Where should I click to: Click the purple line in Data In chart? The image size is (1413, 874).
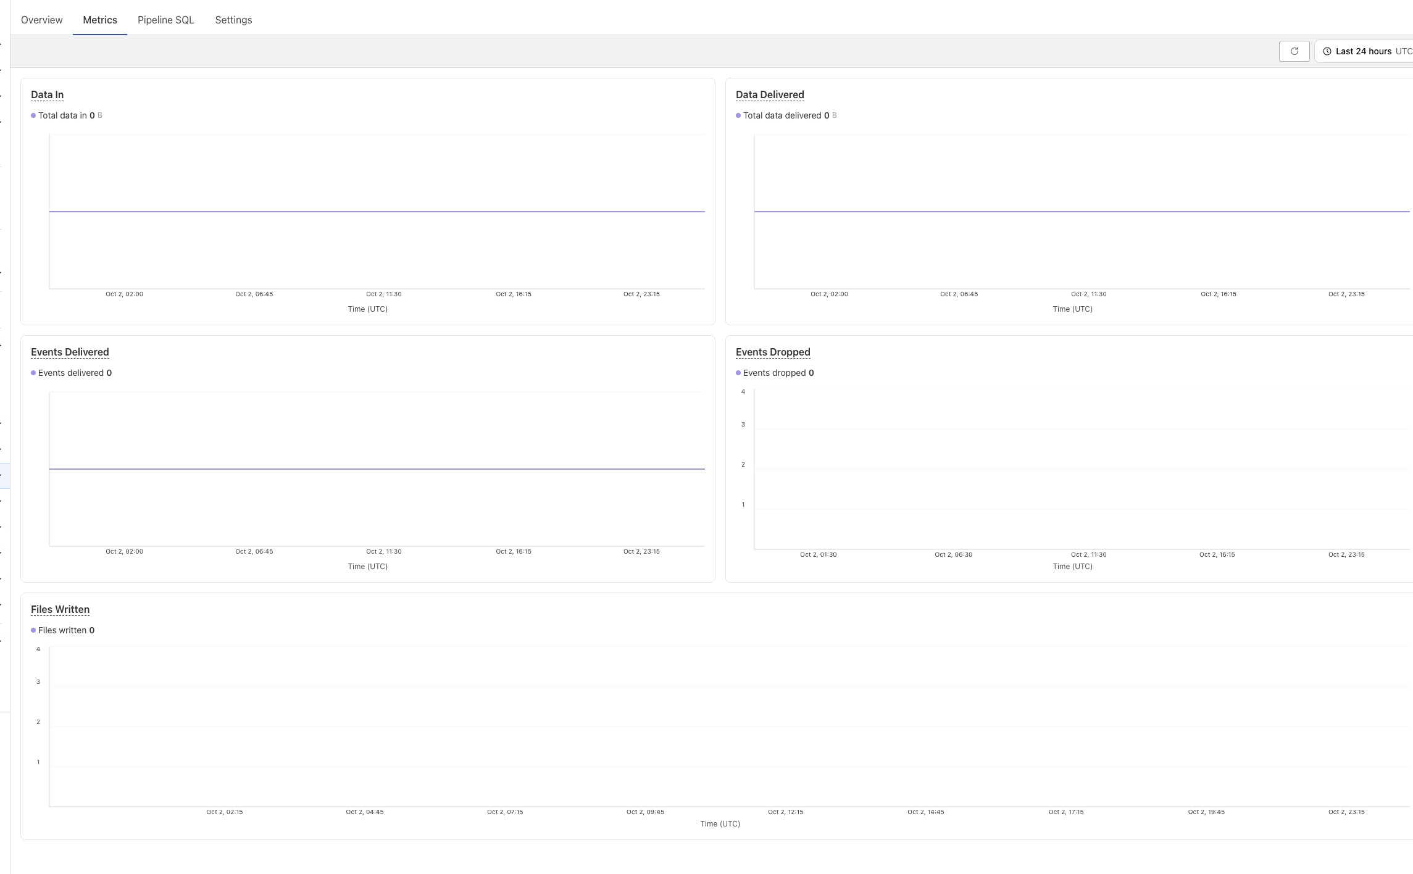point(377,212)
